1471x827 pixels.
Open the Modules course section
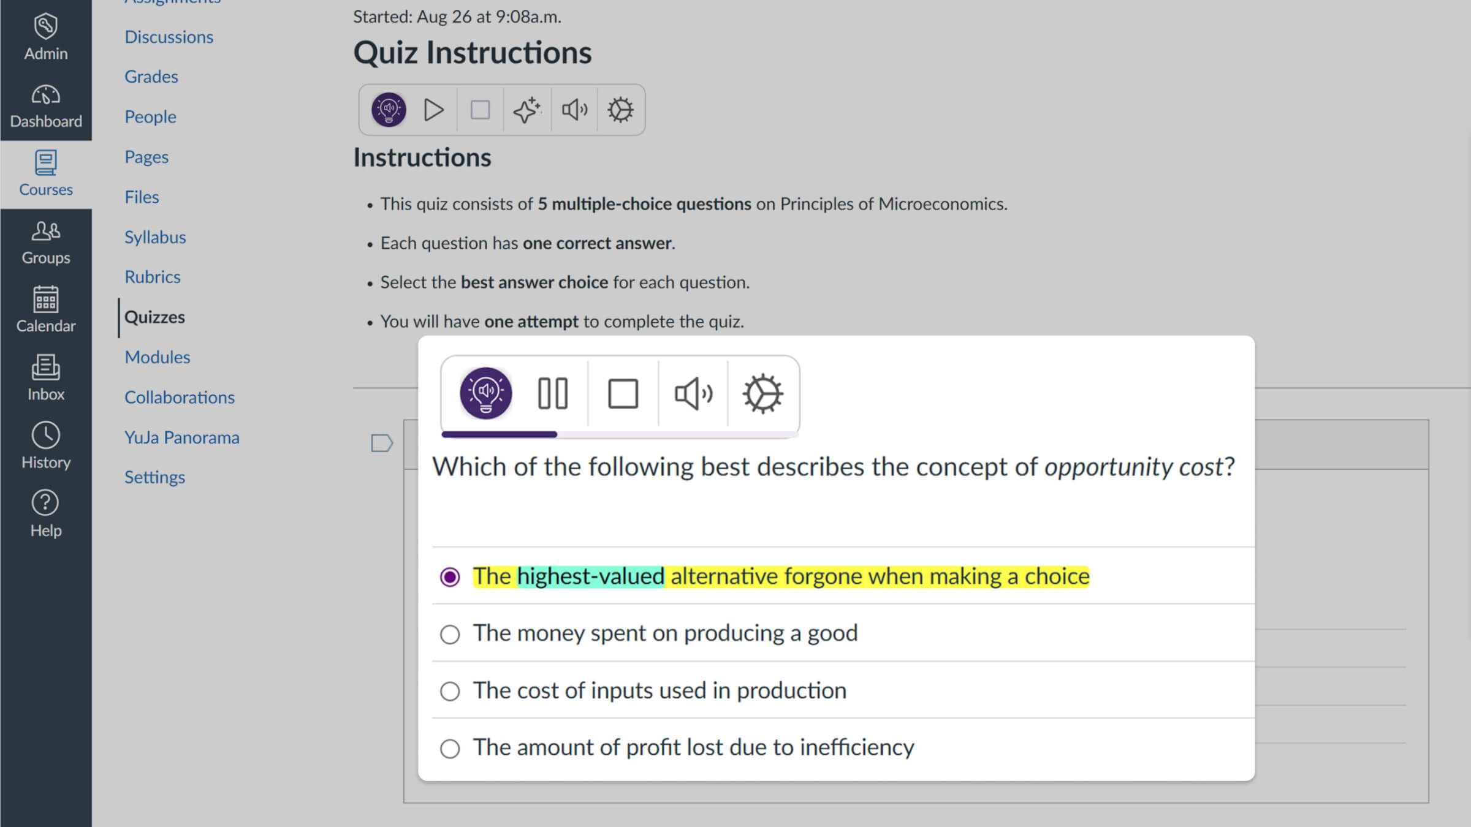coord(158,357)
